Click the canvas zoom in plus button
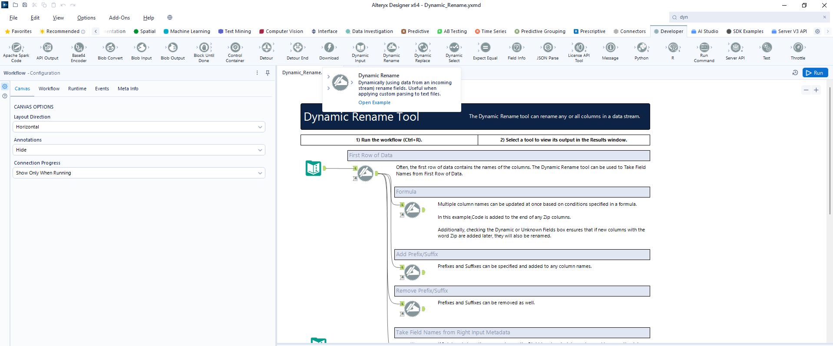This screenshot has height=346, width=833. pyautogui.click(x=816, y=90)
